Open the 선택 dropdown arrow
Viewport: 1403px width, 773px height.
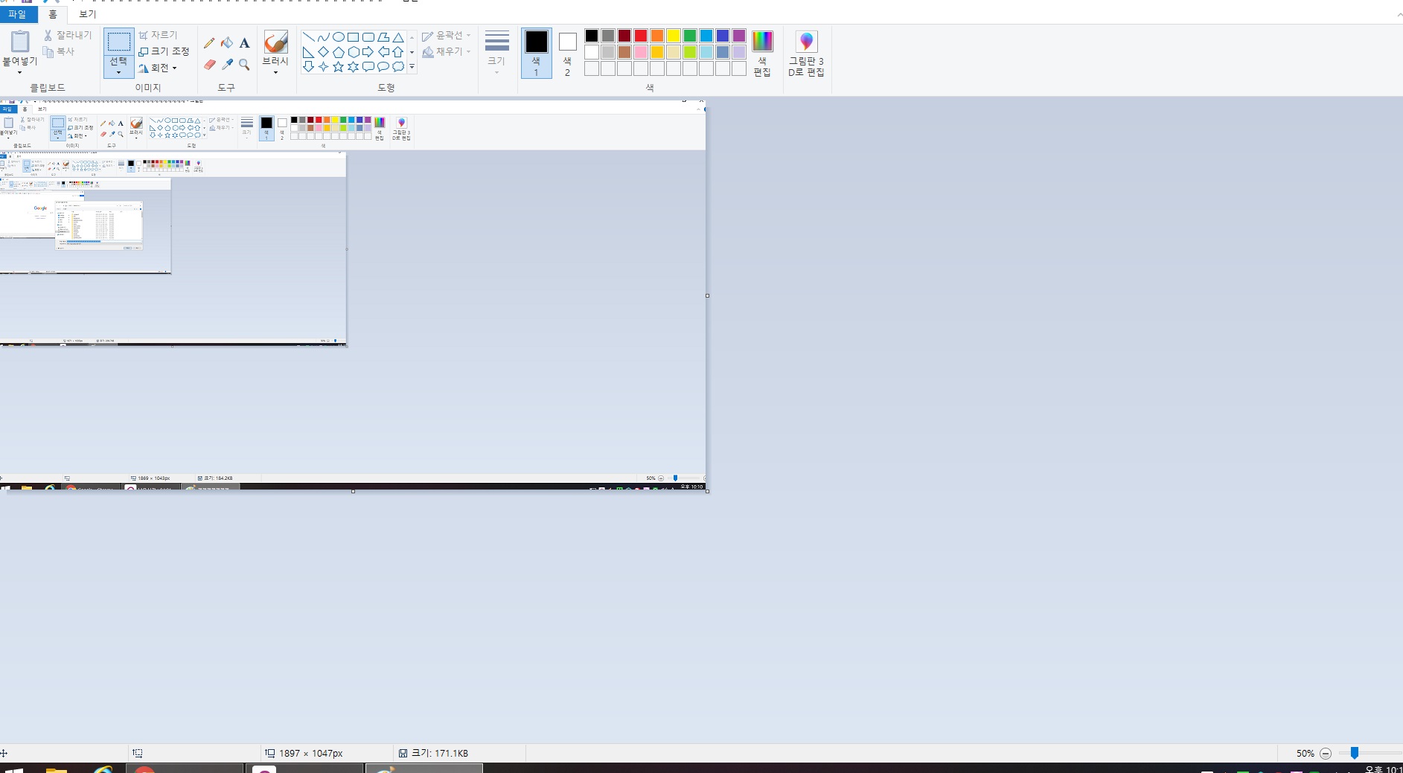point(118,72)
